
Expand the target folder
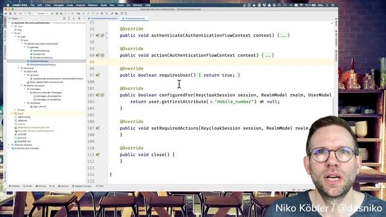12,113
